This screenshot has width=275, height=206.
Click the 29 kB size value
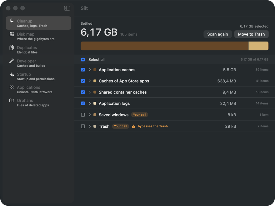tap(230, 126)
